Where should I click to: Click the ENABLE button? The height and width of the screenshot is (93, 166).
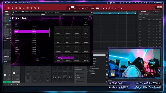click(146, 14)
